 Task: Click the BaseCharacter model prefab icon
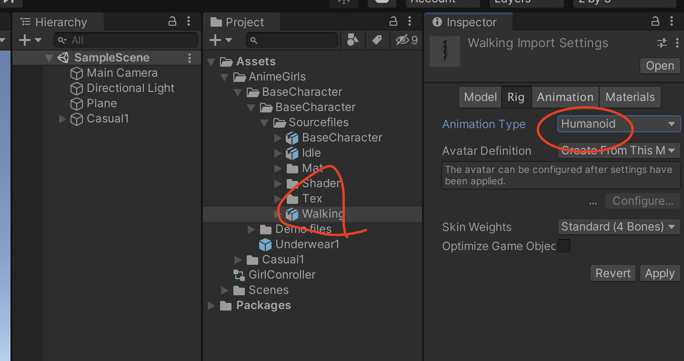tap(292, 138)
